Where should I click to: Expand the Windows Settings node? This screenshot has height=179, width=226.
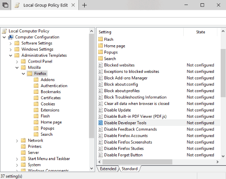11,49
